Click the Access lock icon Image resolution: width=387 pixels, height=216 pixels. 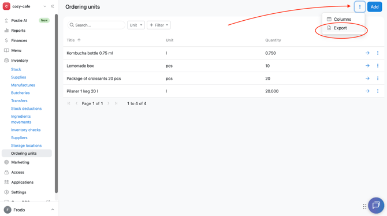[x=6, y=172]
